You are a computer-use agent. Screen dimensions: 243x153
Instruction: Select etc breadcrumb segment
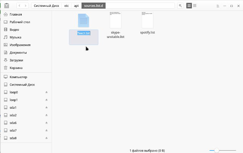point(66,6)
